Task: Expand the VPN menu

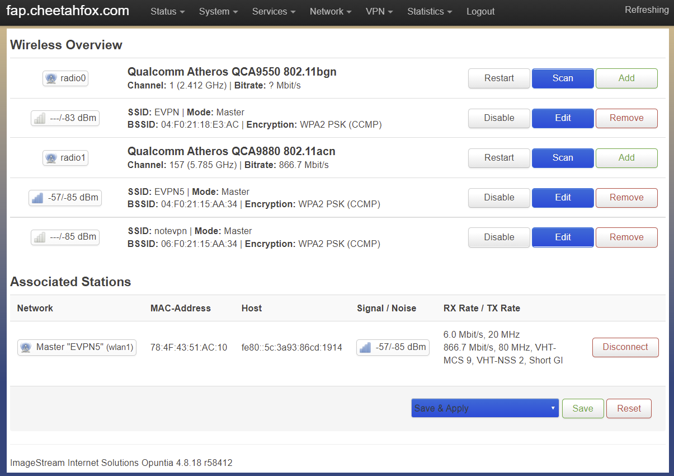Action: point(379,12)
